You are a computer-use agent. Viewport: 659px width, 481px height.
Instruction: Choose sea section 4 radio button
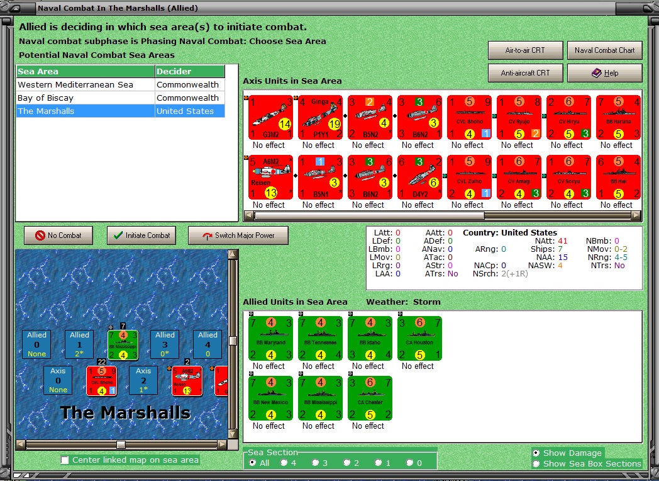click(284, 463)
